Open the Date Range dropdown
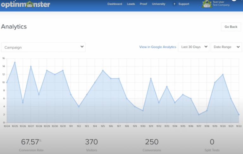 [x=226, y=47]
